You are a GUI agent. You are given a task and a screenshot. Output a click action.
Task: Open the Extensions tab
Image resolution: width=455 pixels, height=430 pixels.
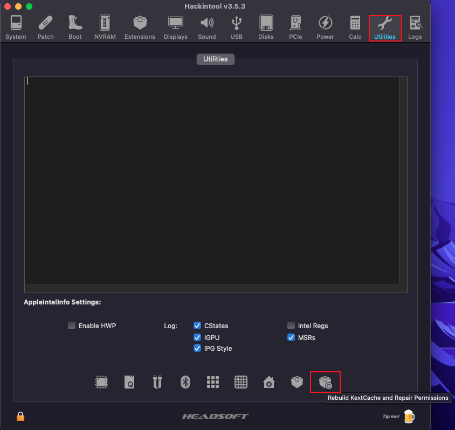click(x=140, y=27)
